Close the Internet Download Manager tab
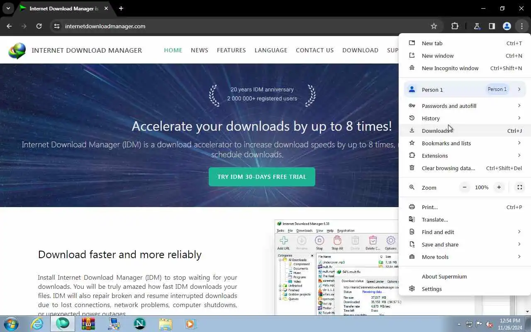The height and width of the screenshot is (332, 531). pyautogui.click(x=106, y=8)
